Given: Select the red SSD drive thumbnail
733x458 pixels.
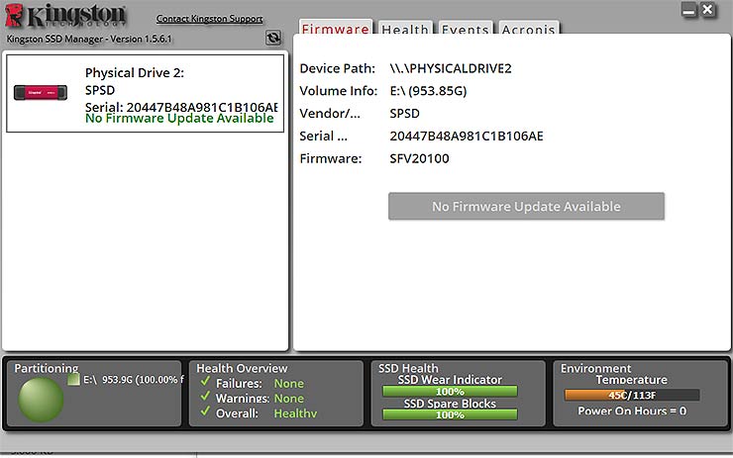Looking at the screenshot, I should 41,92.
